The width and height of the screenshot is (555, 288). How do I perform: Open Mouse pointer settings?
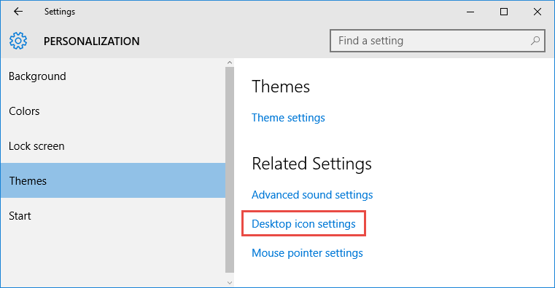[307, 253]
